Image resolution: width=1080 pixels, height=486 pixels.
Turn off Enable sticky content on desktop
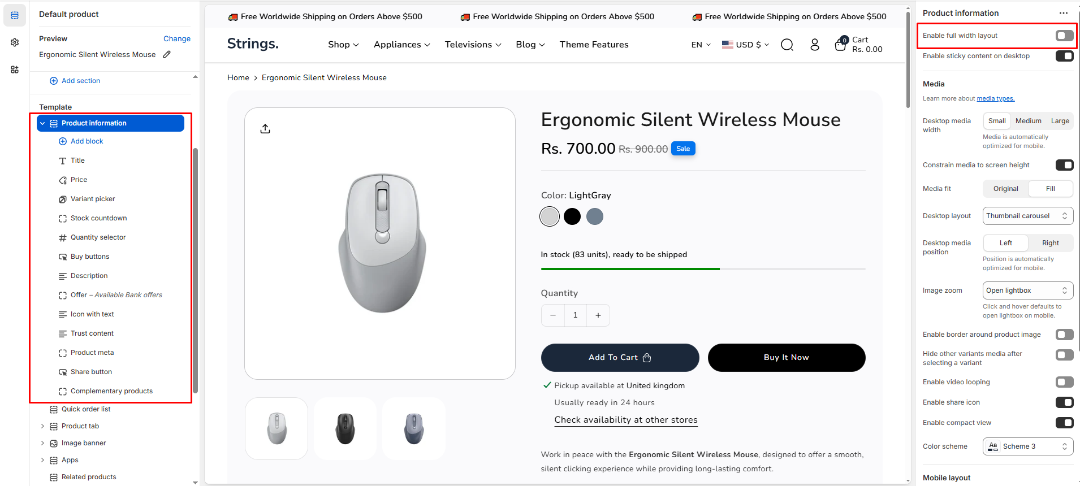[1064, 56]
